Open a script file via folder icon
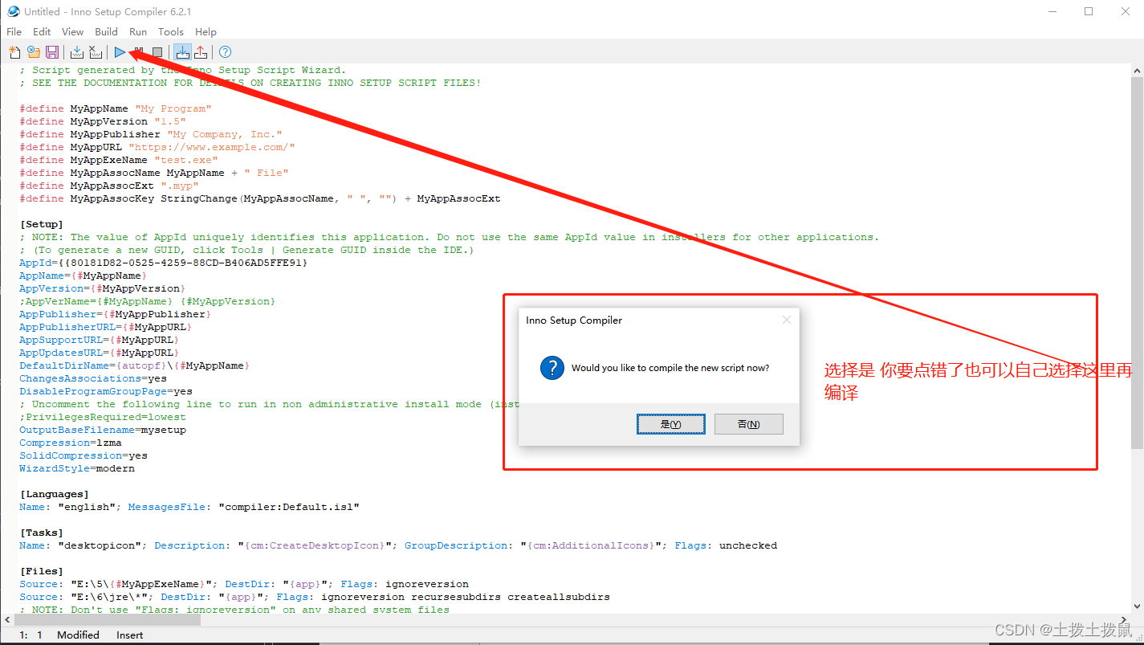Screen dimensions: 1144x645 point(34,52)
